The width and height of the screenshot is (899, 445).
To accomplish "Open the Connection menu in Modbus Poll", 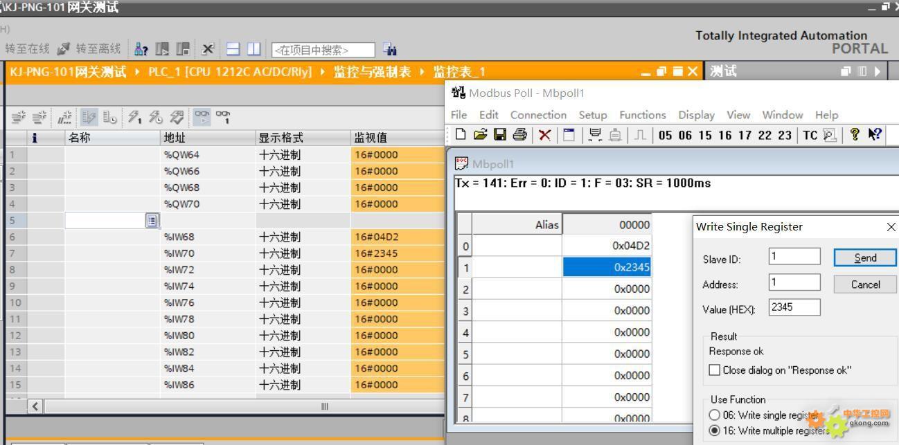I will (x=538, y=115).
